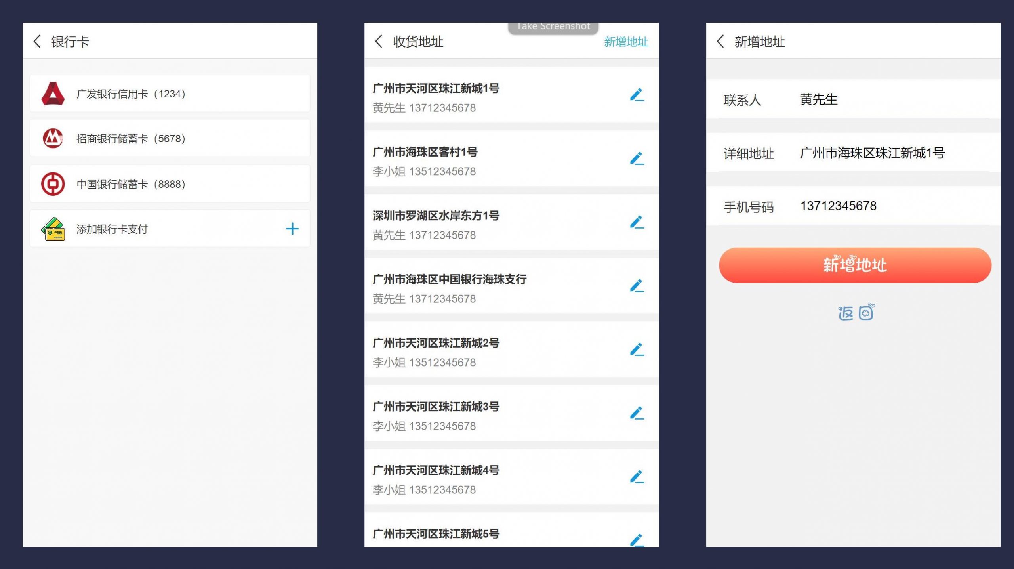Edit 深圳市罗湖区水岸东方1号 with pencil icon

point(637,222)
